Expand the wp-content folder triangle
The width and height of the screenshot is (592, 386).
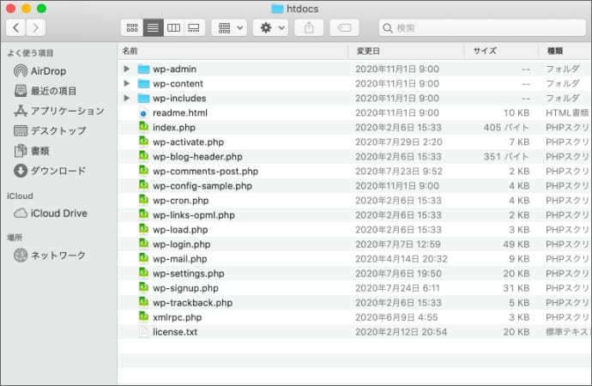pyautogui.click(x=127, y=83)
